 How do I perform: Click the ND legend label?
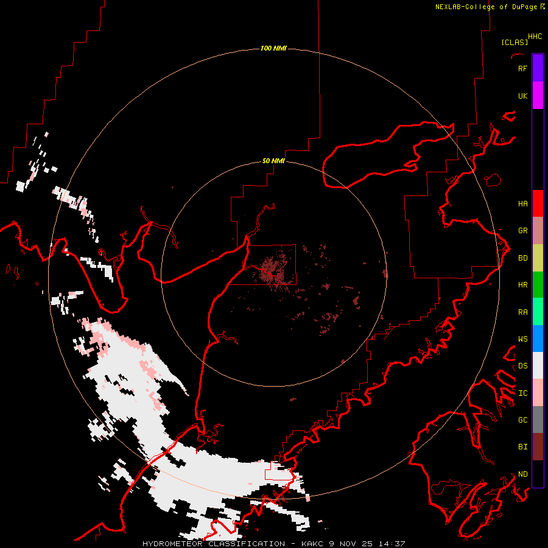point(522,474)
